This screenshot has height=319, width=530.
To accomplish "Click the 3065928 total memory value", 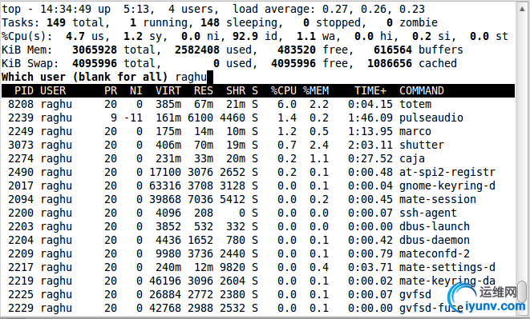I will (x=95, y=50).
